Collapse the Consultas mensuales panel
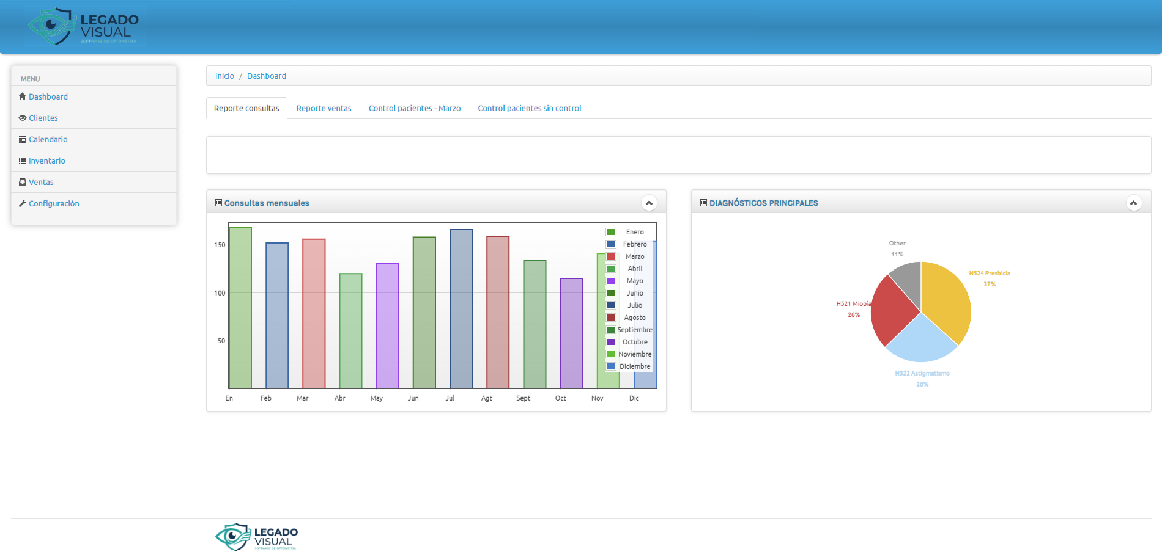The width and height of the screenshot is (1162, 552). point(649,203)
